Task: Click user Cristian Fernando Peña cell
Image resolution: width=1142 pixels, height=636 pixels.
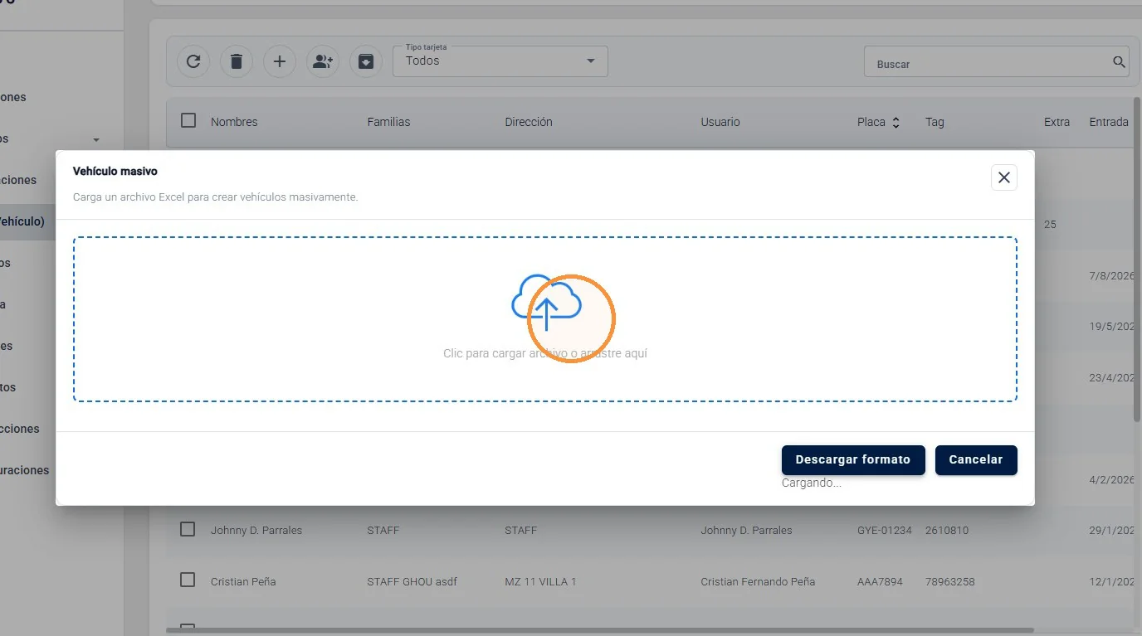Action: (758, 581)
